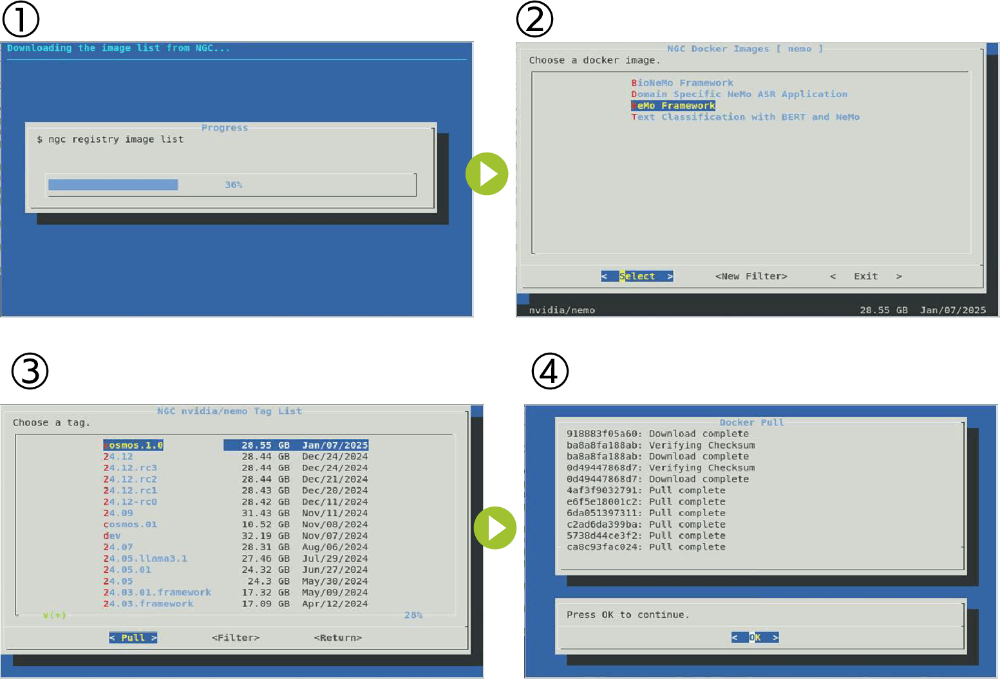The height and width of the screenshot is (679, 1000).
Task: Select Domain Specific NeMo ASR Application
Action: click(x=739, y=94)
